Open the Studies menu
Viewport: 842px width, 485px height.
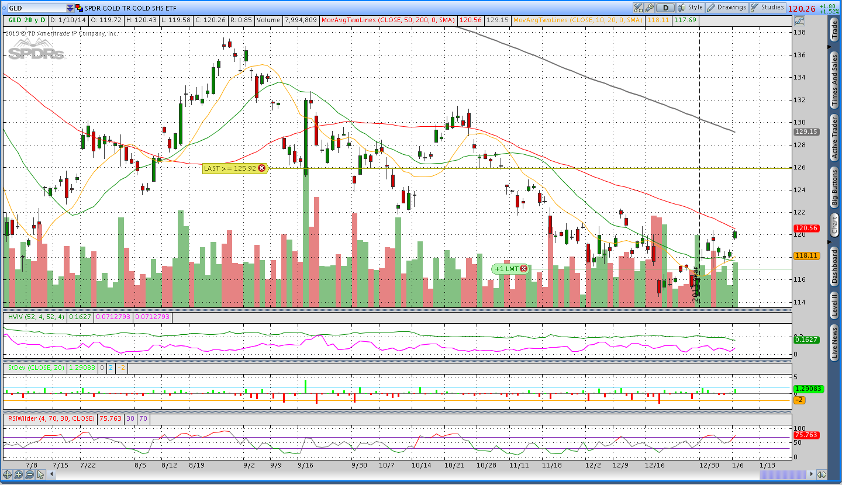tap(768, 8)
